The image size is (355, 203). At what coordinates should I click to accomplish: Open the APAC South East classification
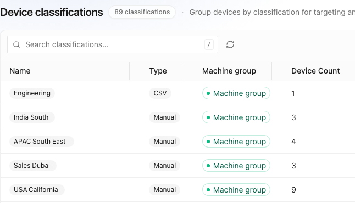click(41, 142)
